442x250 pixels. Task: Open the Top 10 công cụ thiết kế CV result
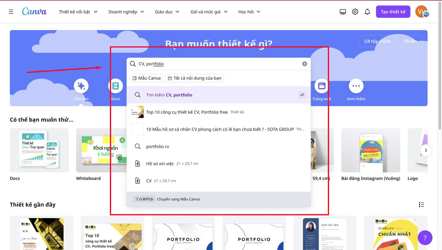coord(219,112)
